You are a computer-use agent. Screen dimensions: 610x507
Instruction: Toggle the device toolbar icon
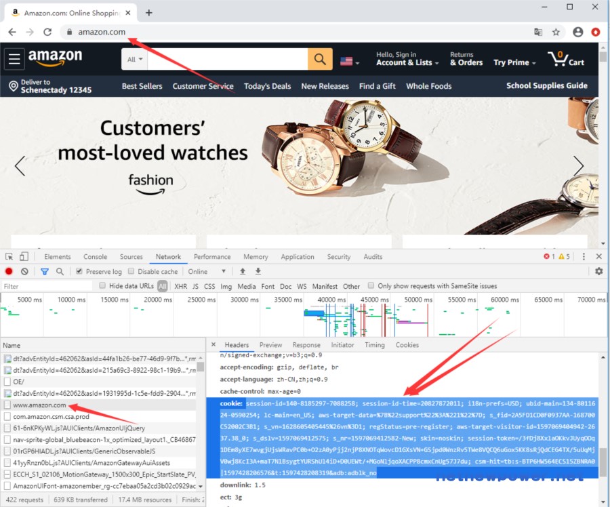tap(24, 257)
